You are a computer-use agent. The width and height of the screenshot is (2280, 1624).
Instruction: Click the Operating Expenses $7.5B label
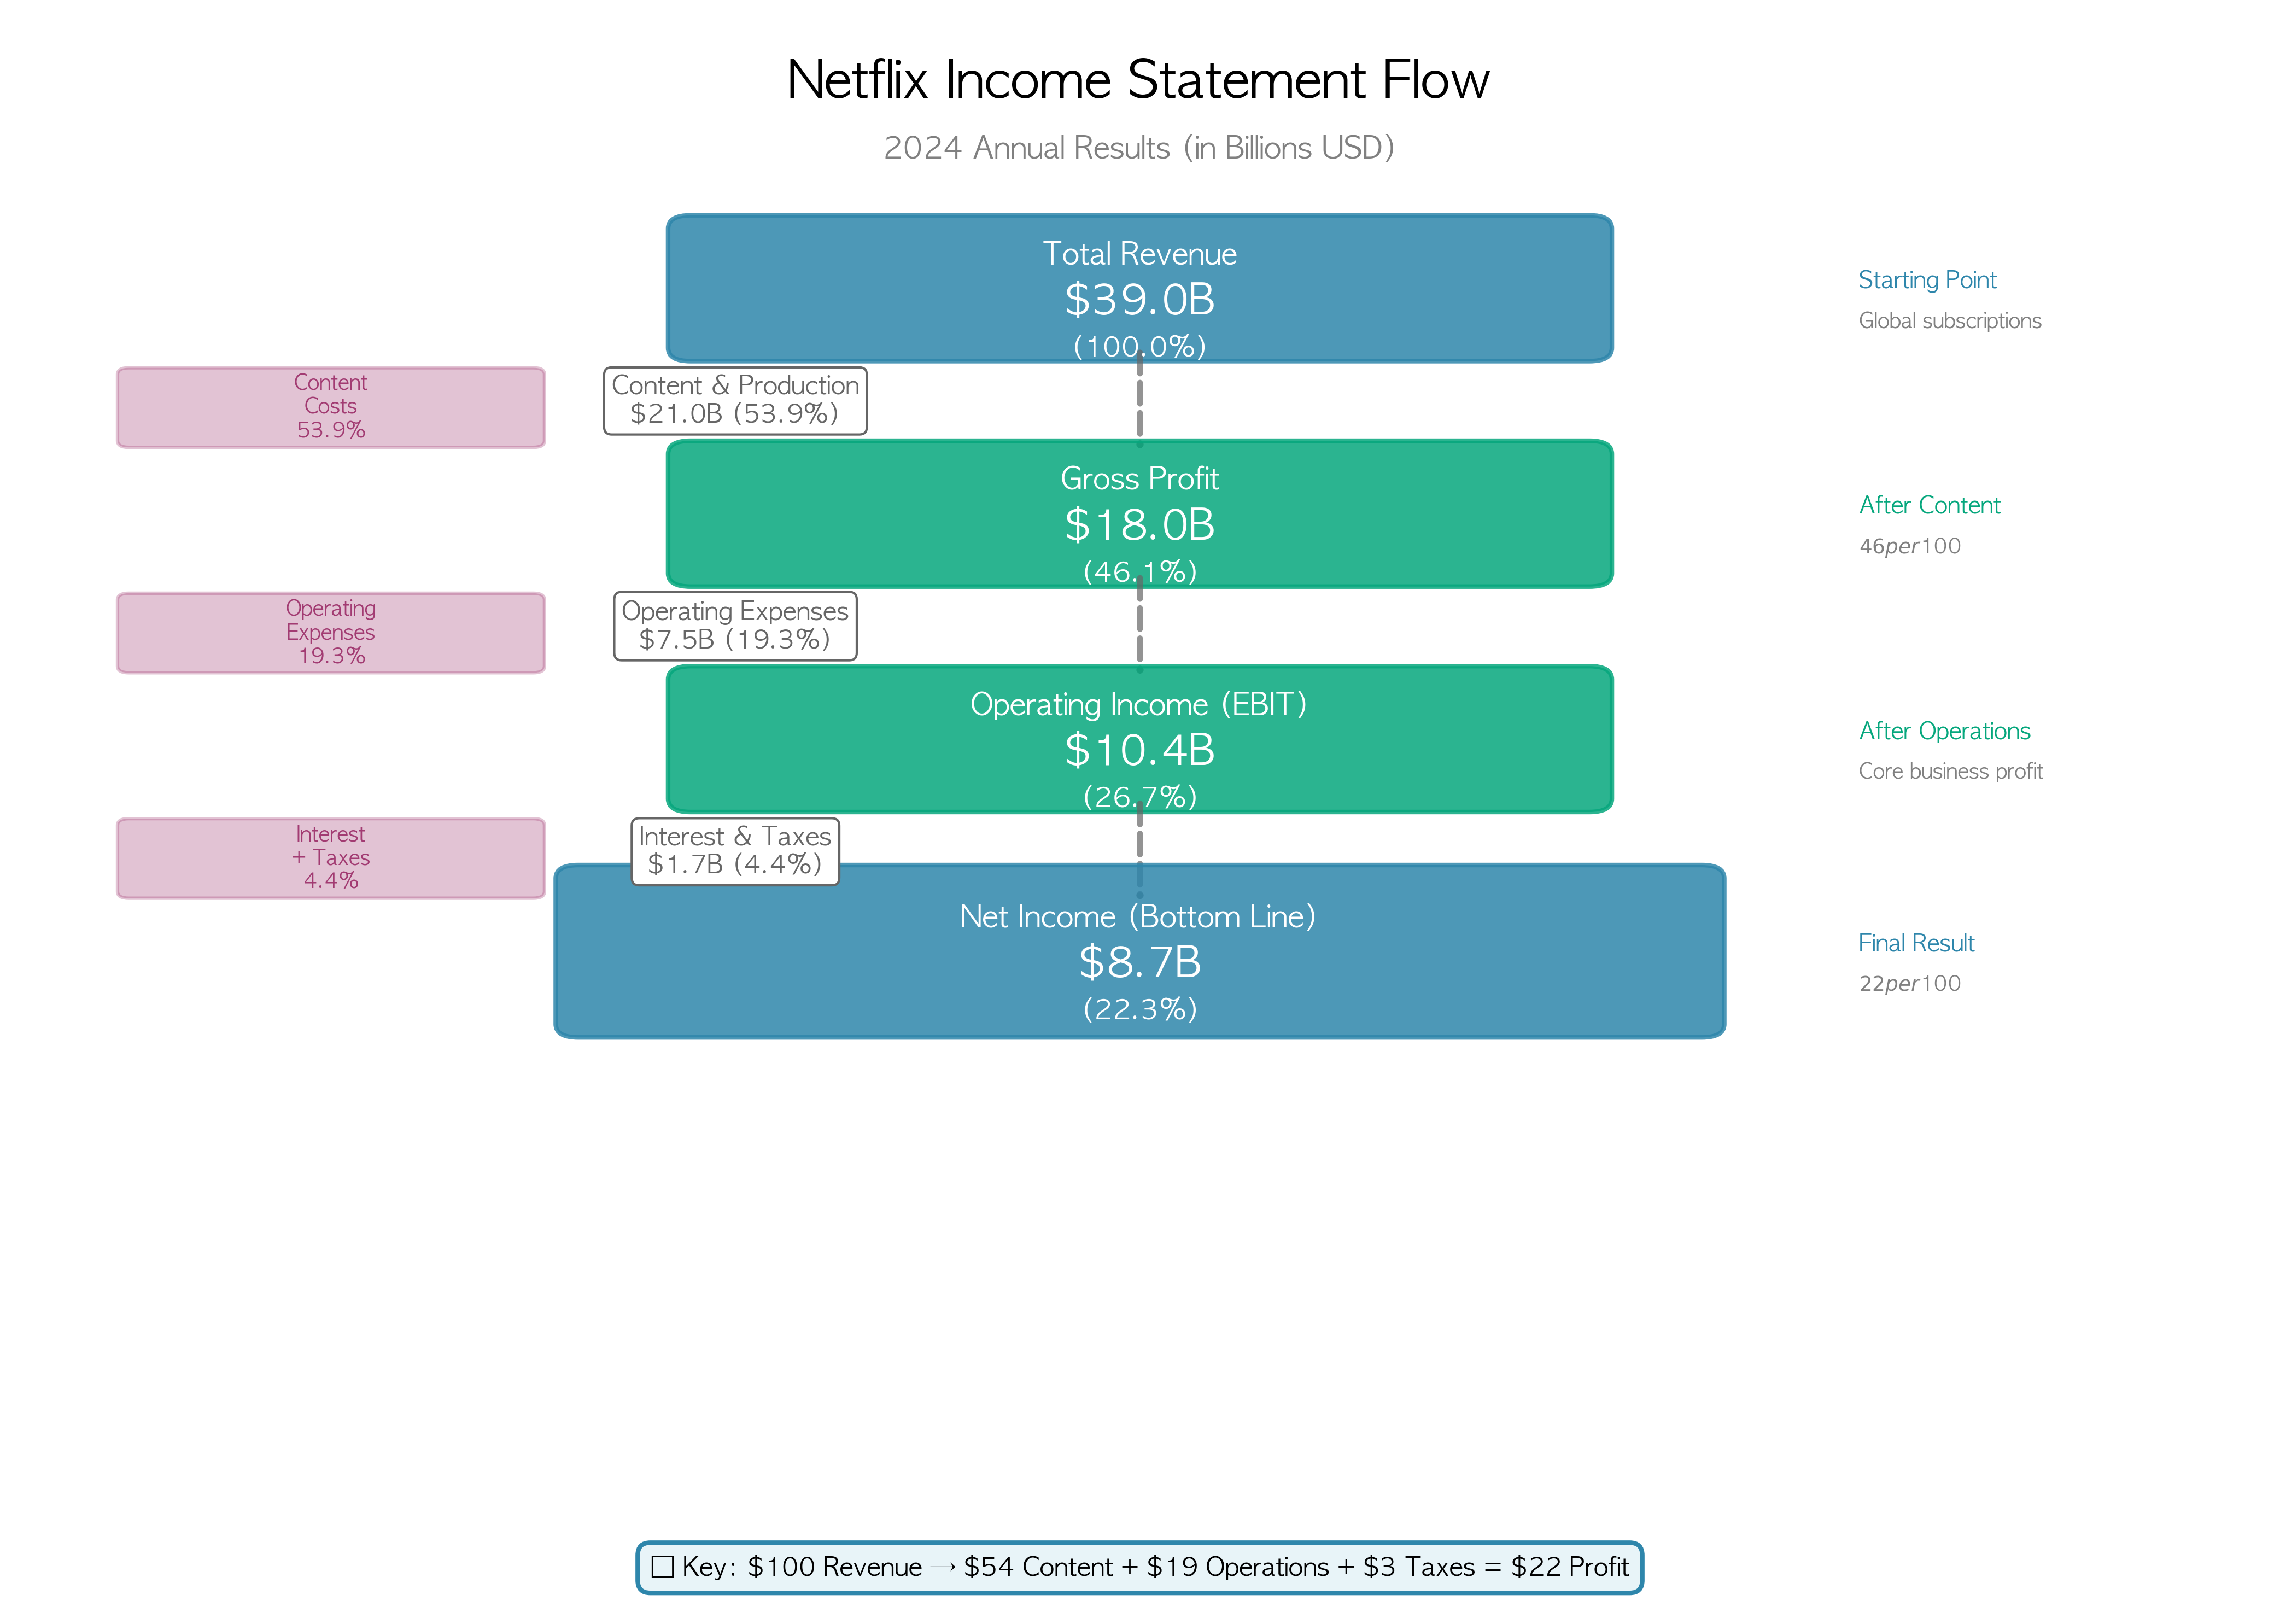[735, 626]
